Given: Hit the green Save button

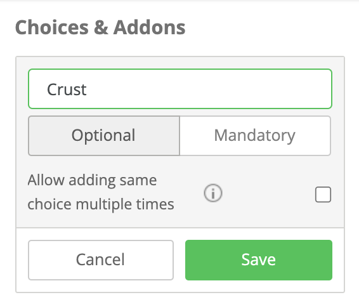Looking at the screenshot, I should coord(259,260).
